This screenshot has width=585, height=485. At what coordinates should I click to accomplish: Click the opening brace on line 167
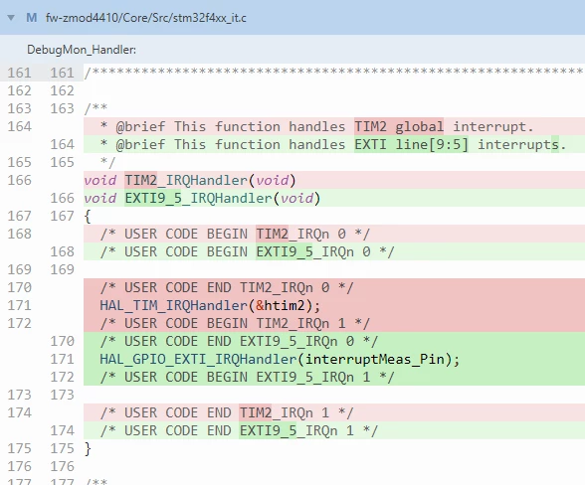[88, 216]
